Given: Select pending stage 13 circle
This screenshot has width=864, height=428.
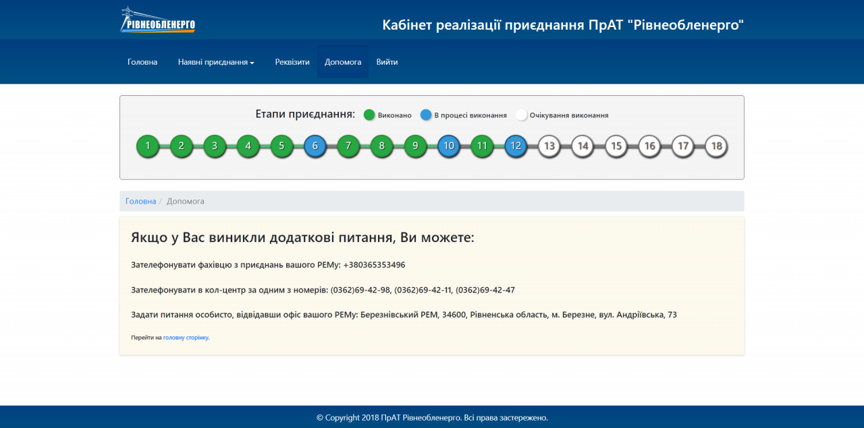Looking at the screenshot, I should point(549,146).
